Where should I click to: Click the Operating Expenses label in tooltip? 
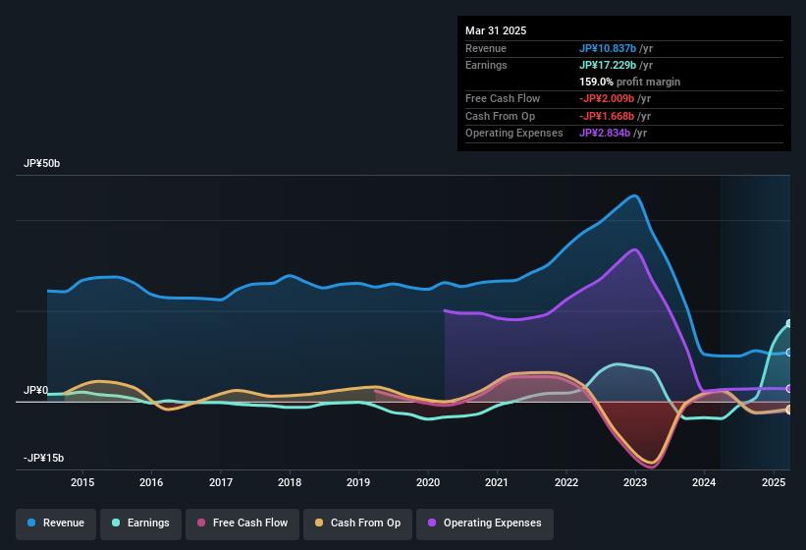[514, 134]
